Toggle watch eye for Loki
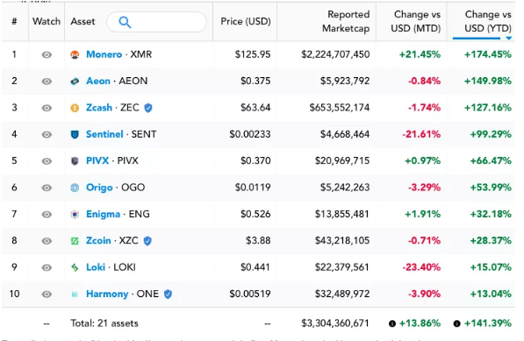 tap(47, 267)
